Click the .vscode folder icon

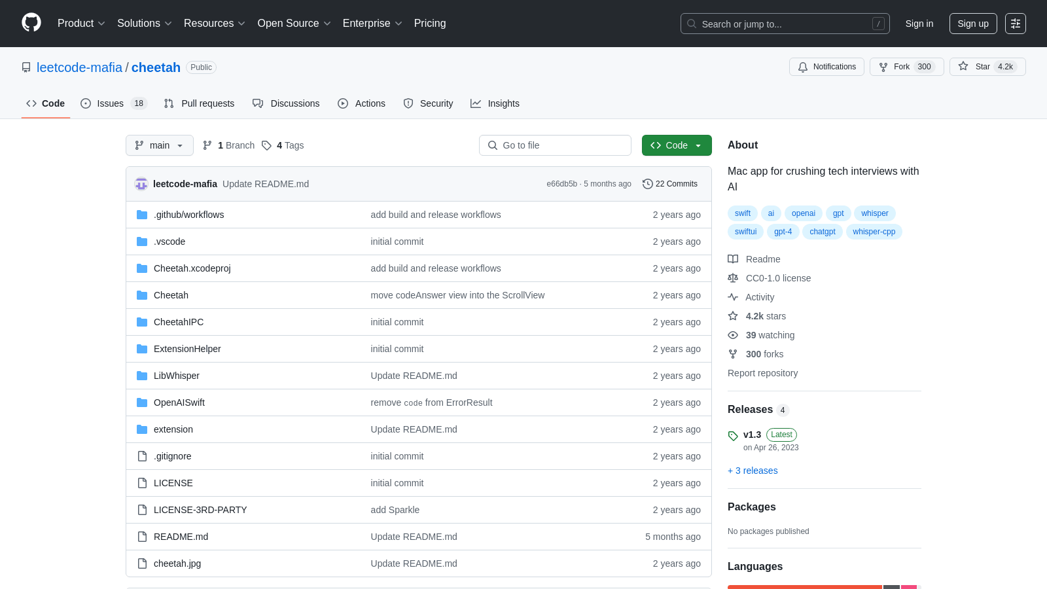click(x=142, y=241)
